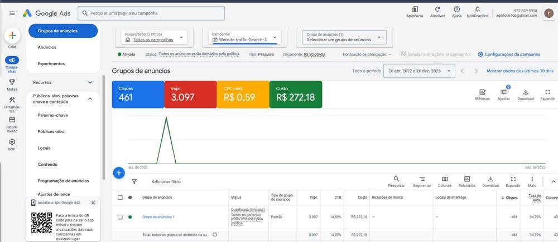This screenshot has height=242, width=558.
Task: Open Ferramentas in the left sidebar
Action: tap(12, 103)
